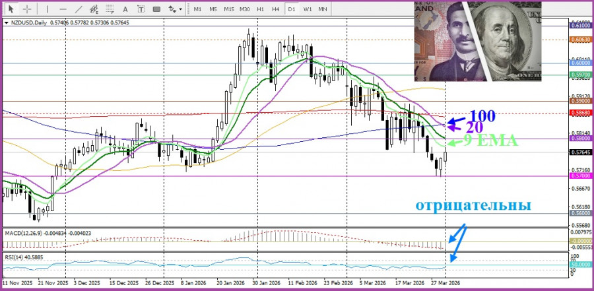Click the green 0.5970 price label
The height and width of the screenshot is (291, 594).
tap(580, 75)
